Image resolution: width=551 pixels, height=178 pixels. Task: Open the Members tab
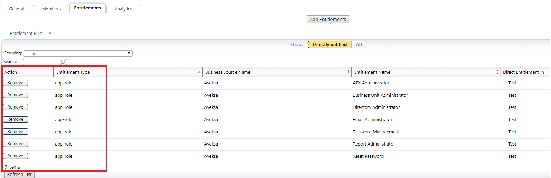[51, 9]
